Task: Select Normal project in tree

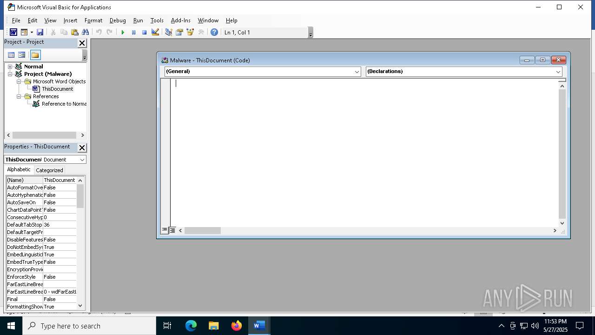Action: 33,67
